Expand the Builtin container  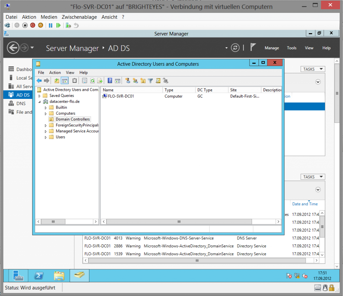click(46, 108)
